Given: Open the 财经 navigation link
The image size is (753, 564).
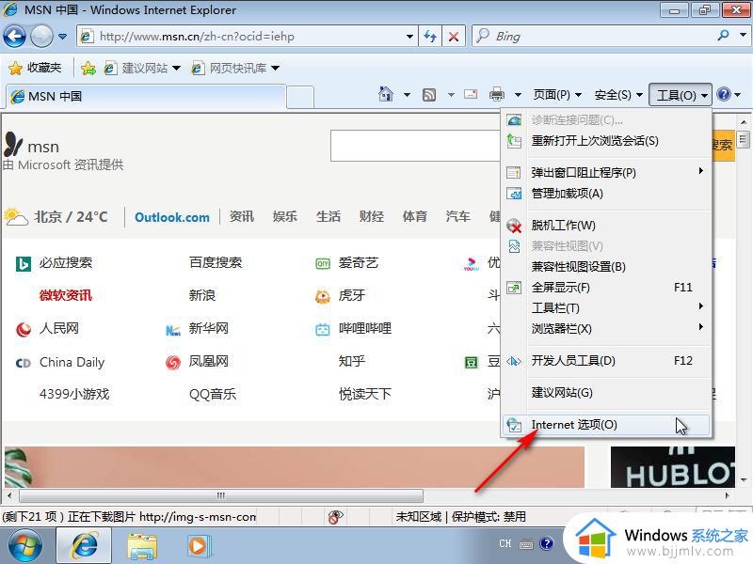Looking at the screenshot, I should tap(372, 217).
